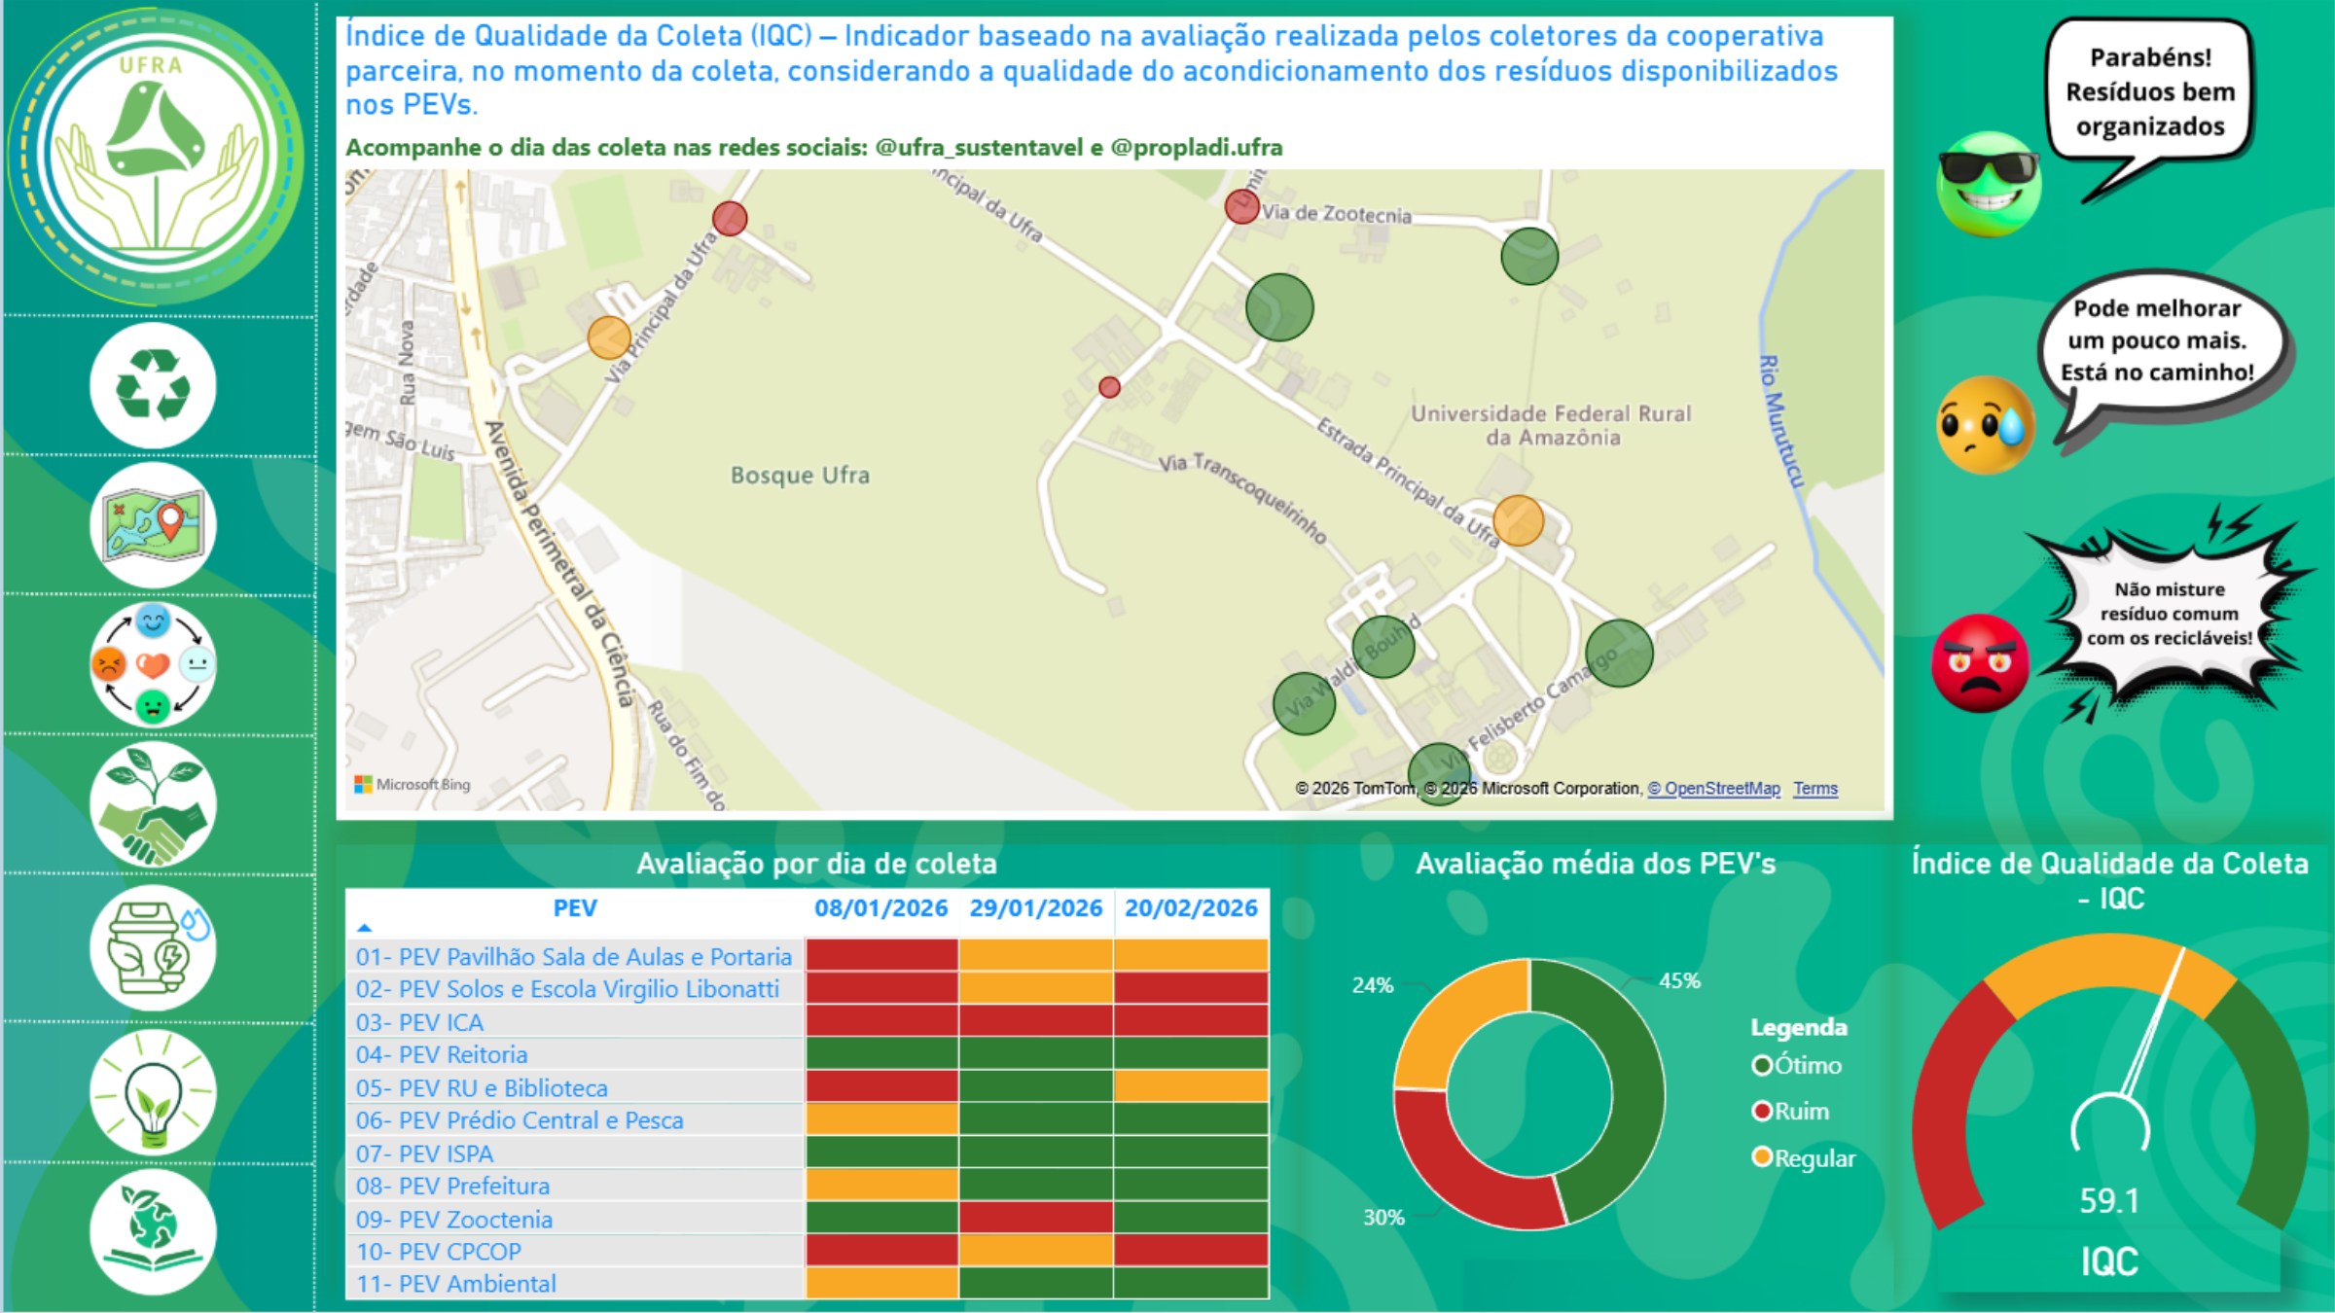Screen dimensions: 2335x1313
Task: Select the lightbulb with leaf icon
Action: [x=153, y=1091]
